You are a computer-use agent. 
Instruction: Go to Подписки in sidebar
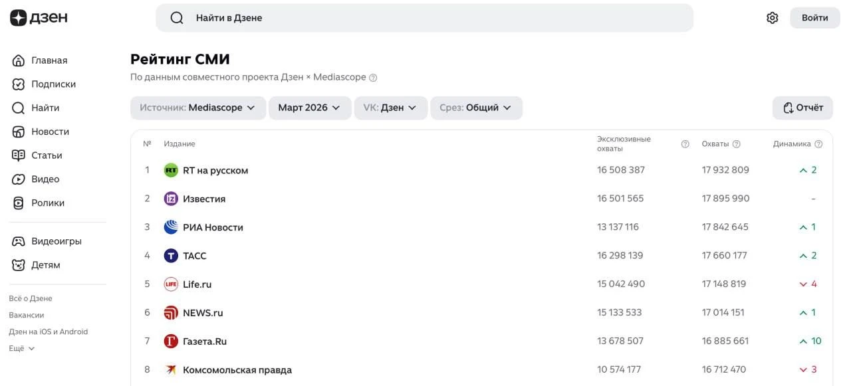pyautogui.click(x=53, y=84)
